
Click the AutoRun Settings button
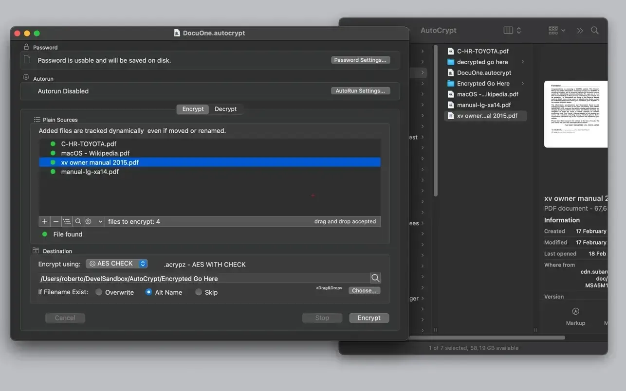[x=360, y=90]
